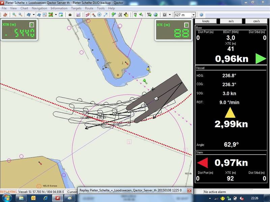Open the Help menu
Screen dimensions: 270x202
(x=111, y=8)
